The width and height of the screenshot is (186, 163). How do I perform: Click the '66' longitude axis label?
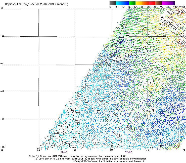pyautogui.click(x=75, y=150)
